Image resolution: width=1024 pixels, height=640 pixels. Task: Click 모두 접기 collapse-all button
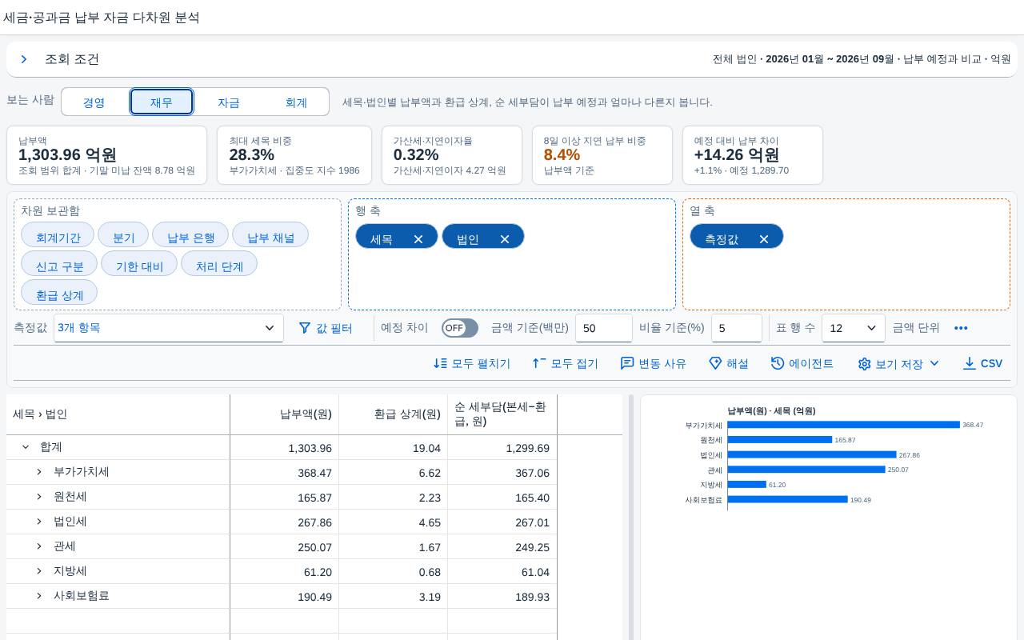pyautogui.click(x=566, y=363)
